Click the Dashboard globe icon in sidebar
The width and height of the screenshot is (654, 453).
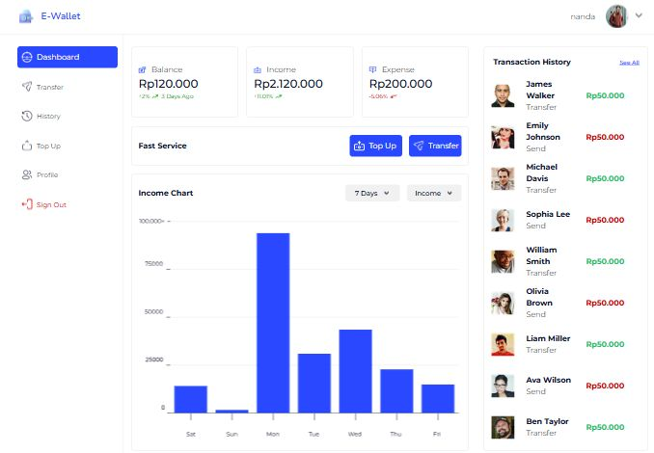(x=27, y=57)
